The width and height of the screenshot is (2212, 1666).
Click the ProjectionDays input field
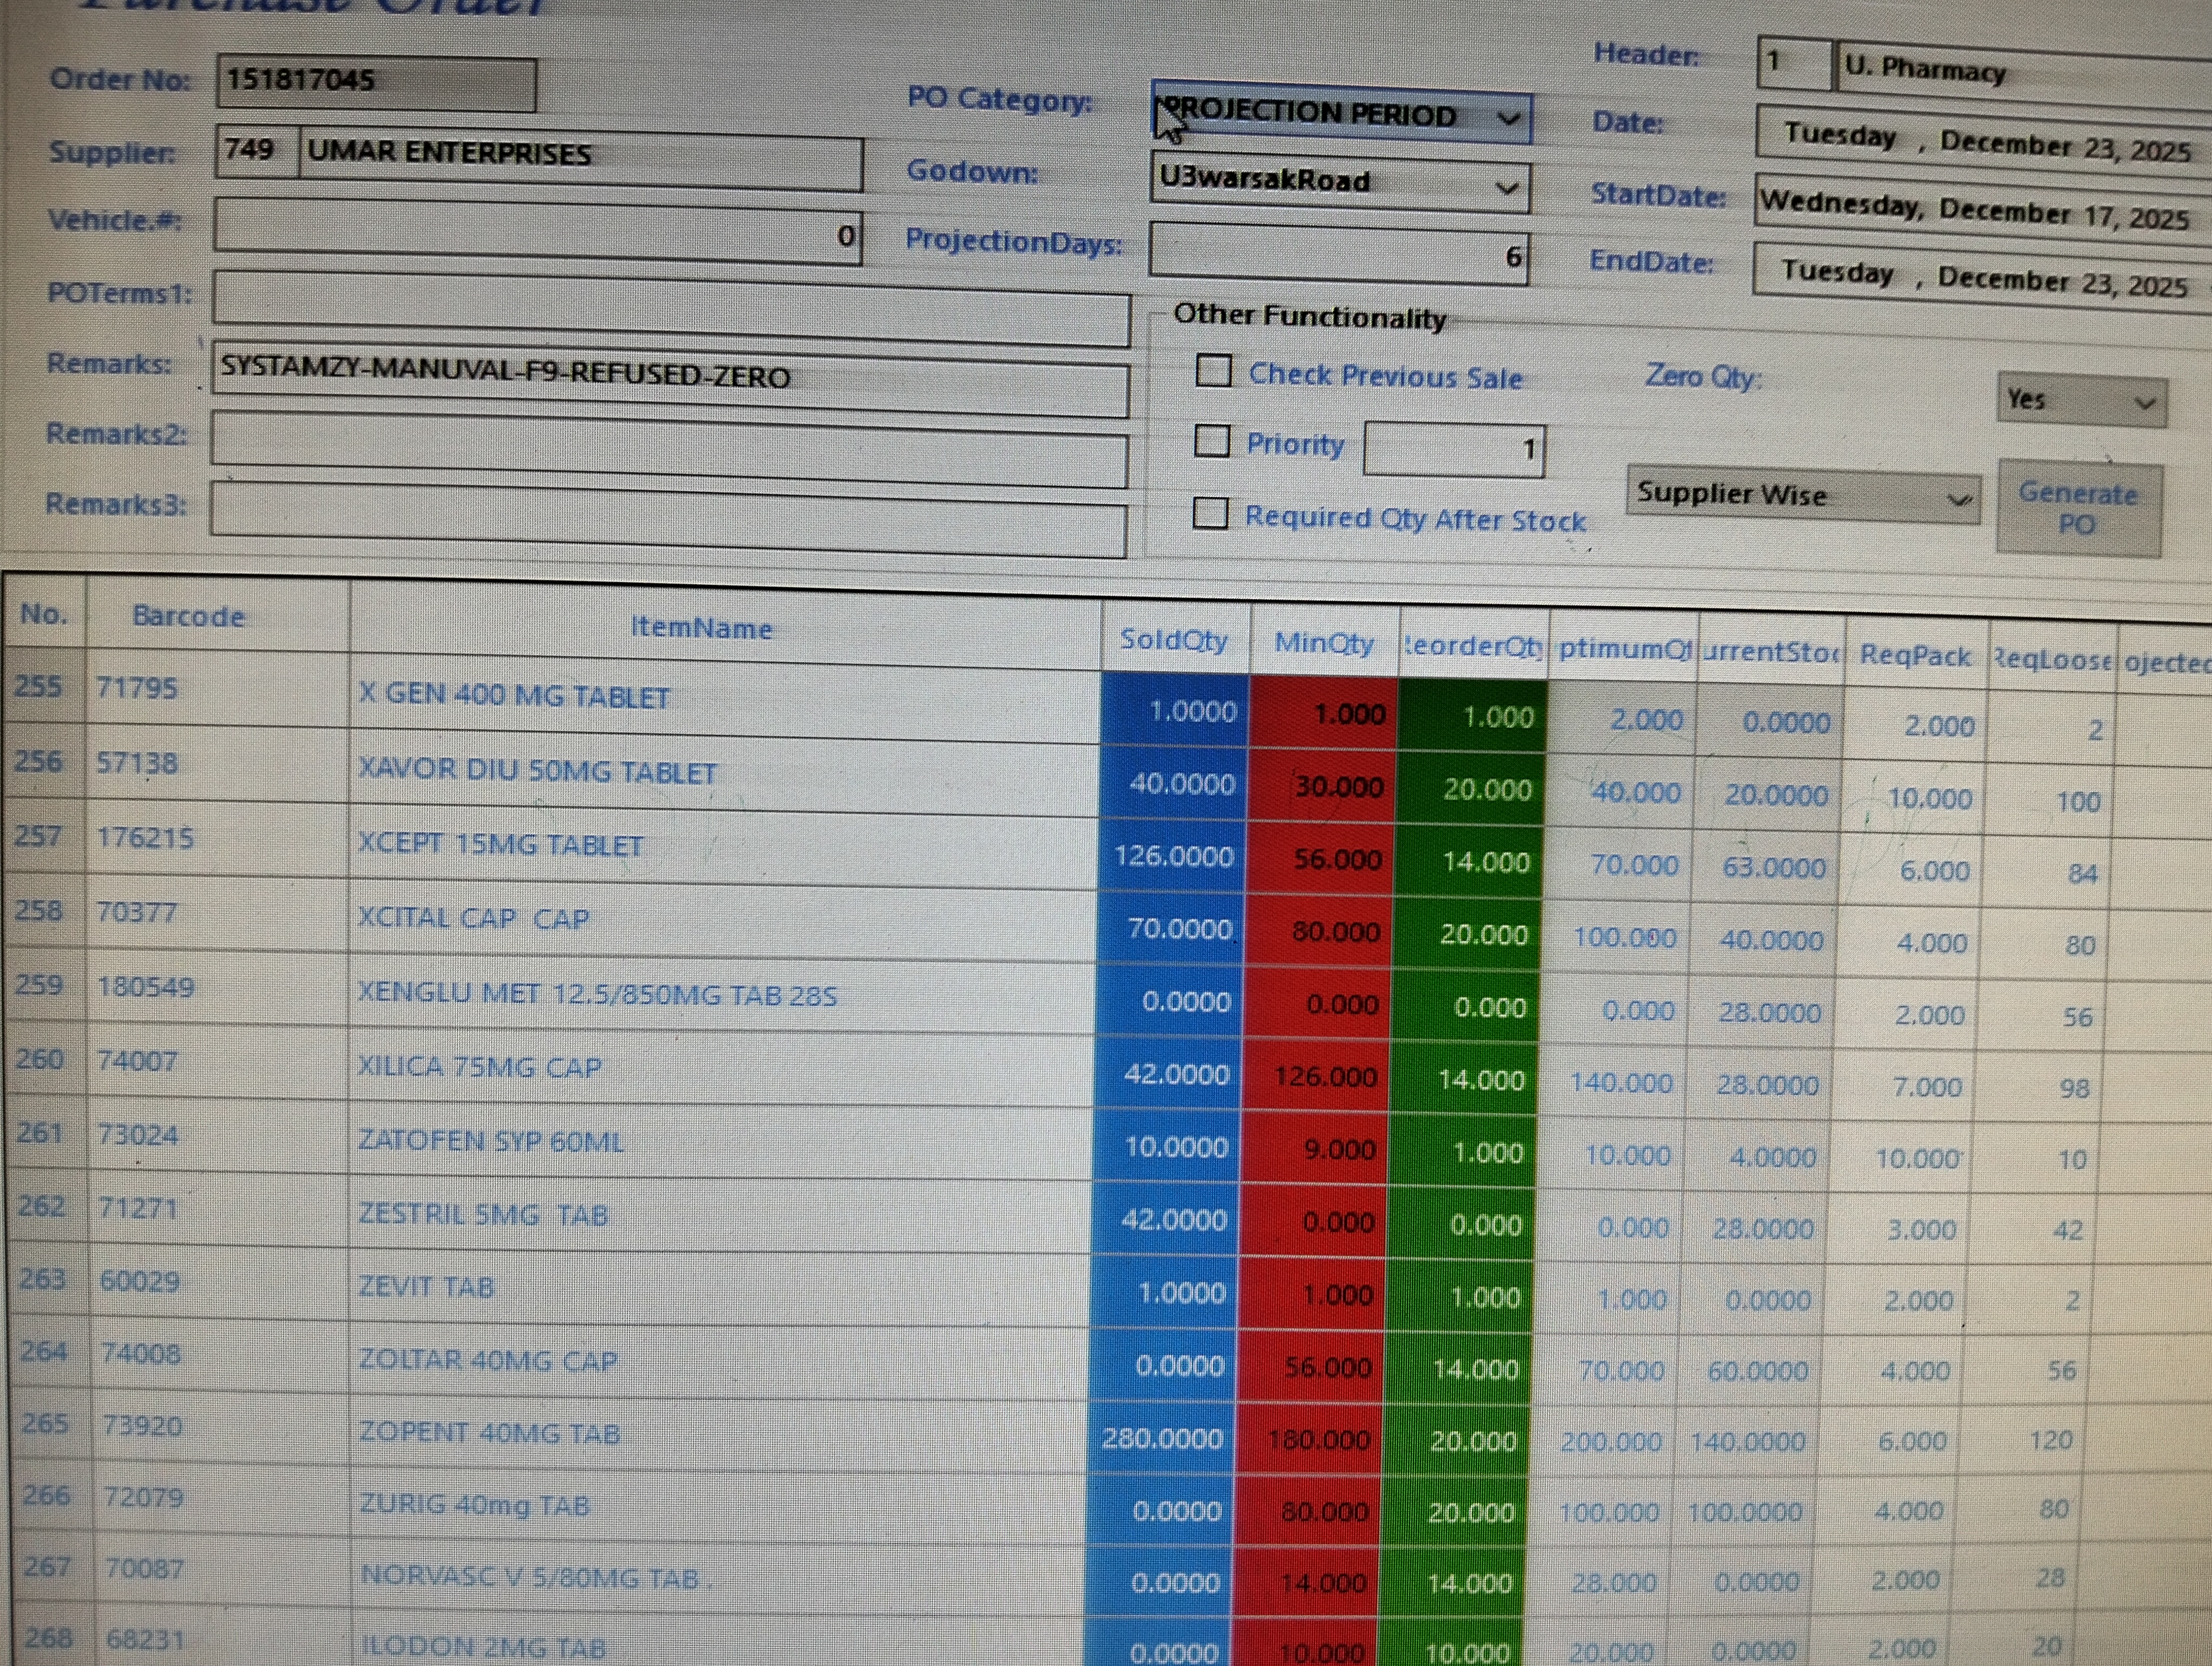(x=1338, y=254)
